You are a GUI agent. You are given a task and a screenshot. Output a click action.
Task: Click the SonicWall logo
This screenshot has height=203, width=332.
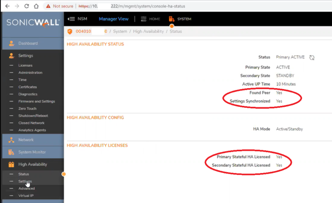point(32,22)
